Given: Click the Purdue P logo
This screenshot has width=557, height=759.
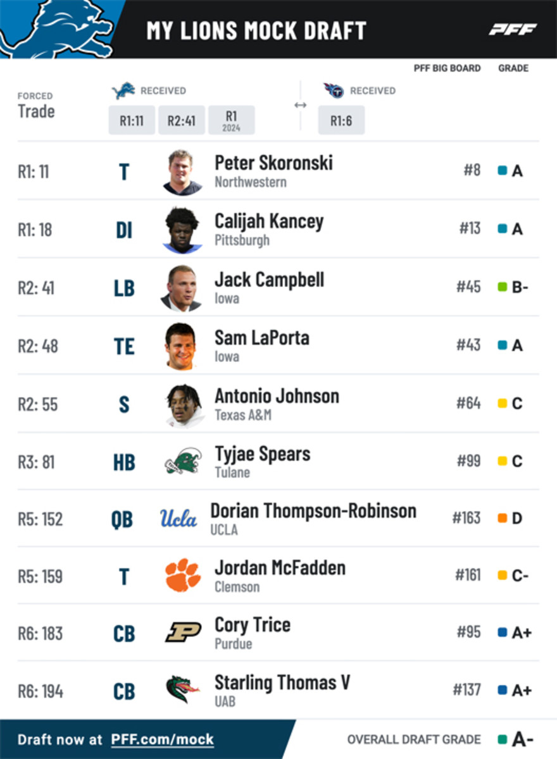Looking at the screenshot, I should click(184, 632).
